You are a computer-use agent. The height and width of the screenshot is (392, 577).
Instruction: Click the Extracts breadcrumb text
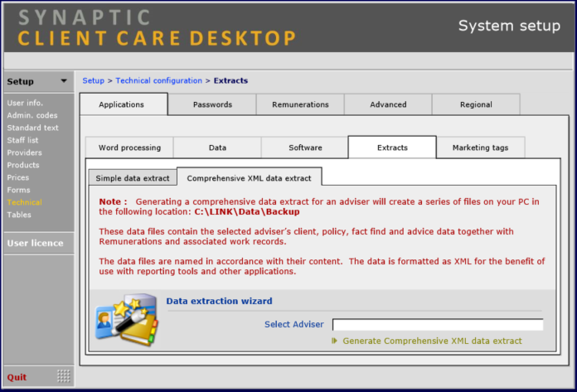[x=230, y=80]
